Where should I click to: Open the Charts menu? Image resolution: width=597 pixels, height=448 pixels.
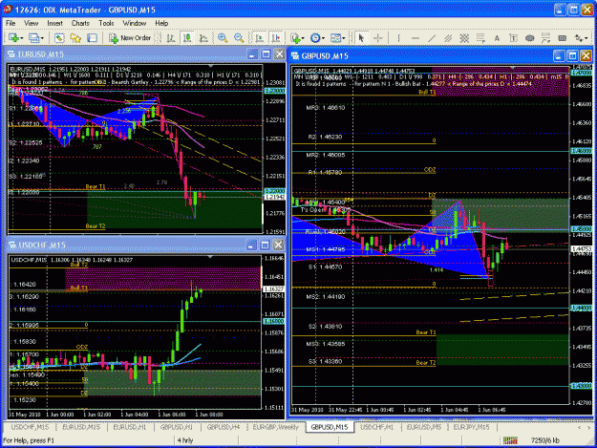click(x=80, y=23)
